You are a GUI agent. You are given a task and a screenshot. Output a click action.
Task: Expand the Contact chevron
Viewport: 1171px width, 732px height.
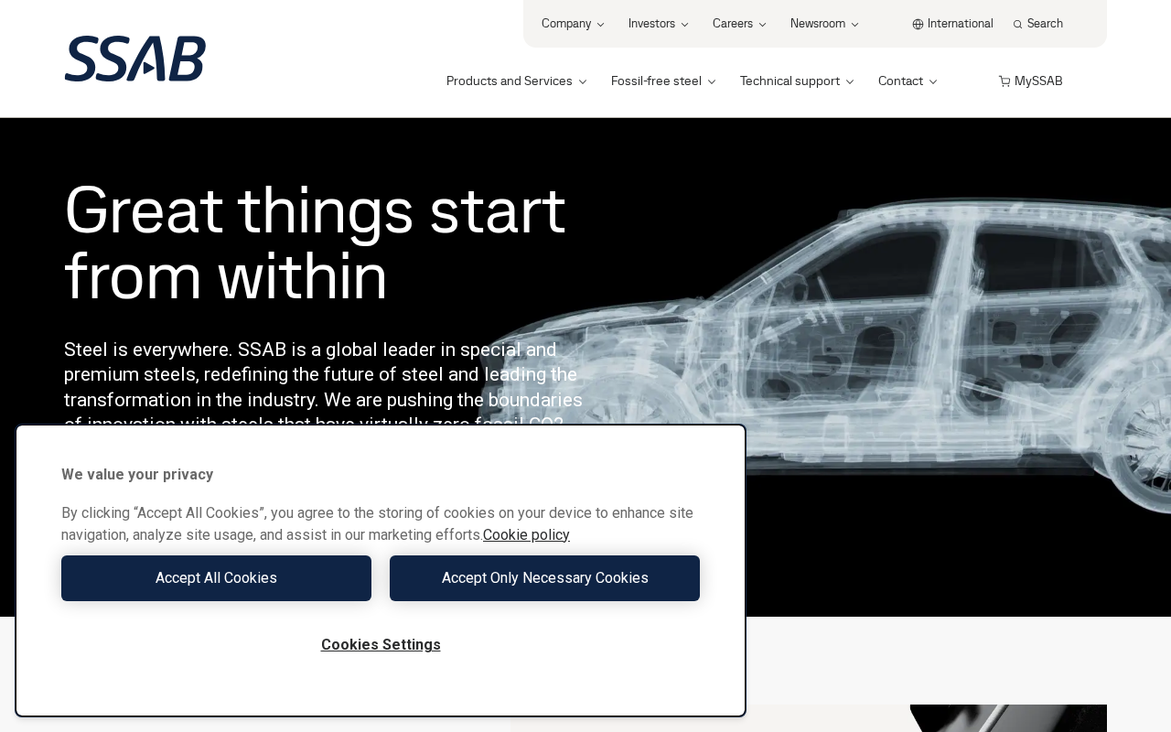(932, 81)
